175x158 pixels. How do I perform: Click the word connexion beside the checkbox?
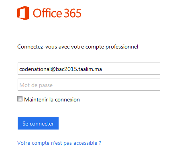67,100
